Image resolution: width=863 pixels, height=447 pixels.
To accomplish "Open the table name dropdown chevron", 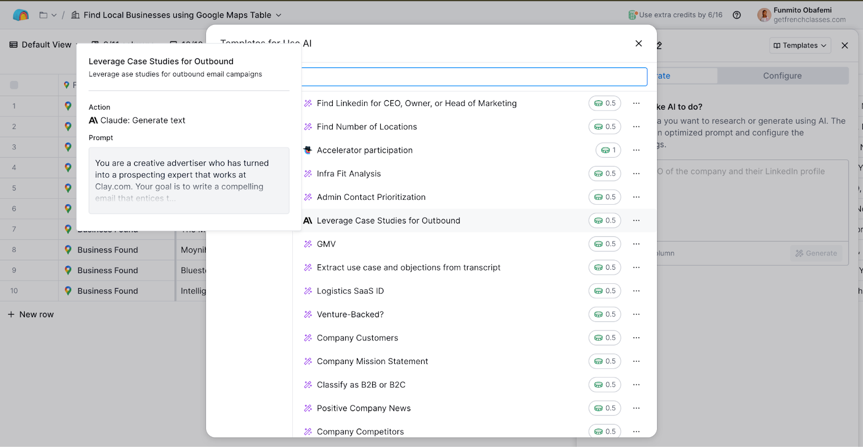I will [279, 15].
